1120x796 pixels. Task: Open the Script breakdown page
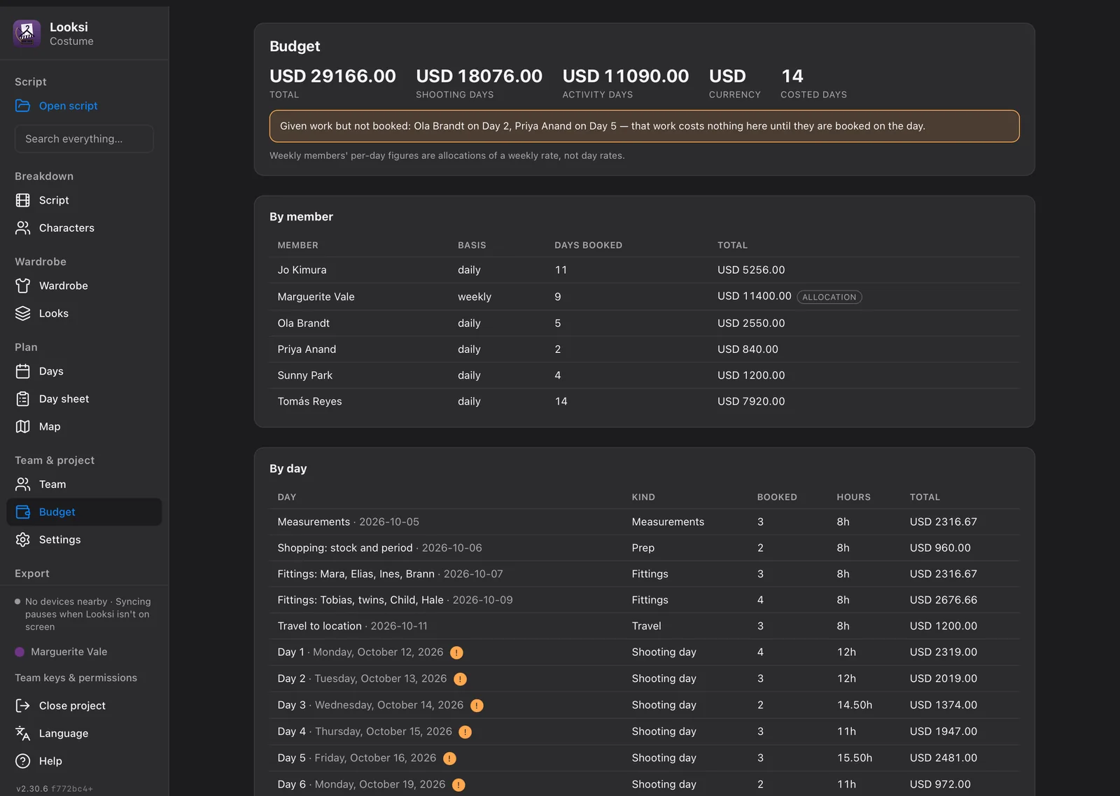[x=84, y=200]
